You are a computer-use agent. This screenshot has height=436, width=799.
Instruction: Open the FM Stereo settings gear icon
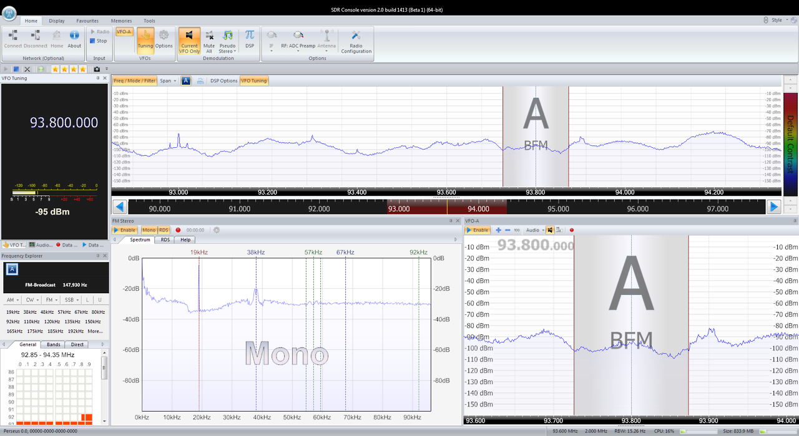217,230
